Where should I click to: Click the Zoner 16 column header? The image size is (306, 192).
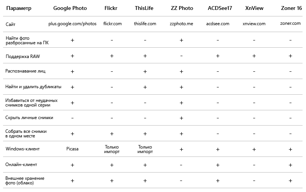click(x=291, y=8)
